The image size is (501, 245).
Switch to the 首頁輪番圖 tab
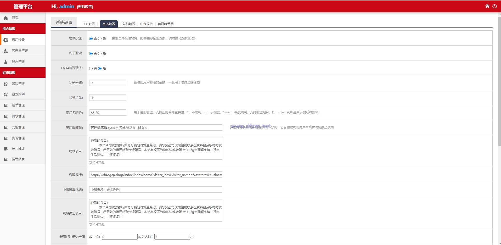pyautogui.click(x=166, y=24)
